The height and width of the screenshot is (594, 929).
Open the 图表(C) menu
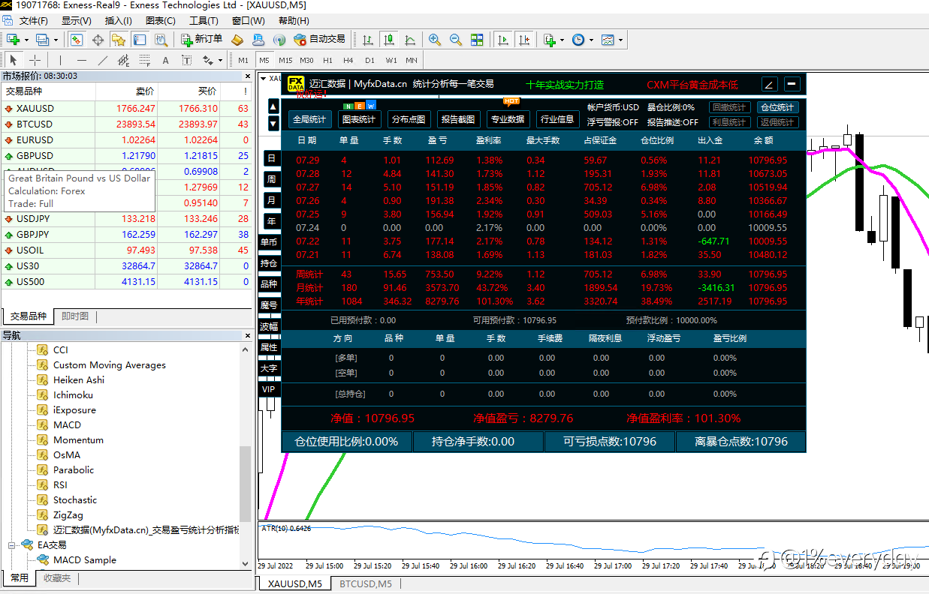[160, 20]
